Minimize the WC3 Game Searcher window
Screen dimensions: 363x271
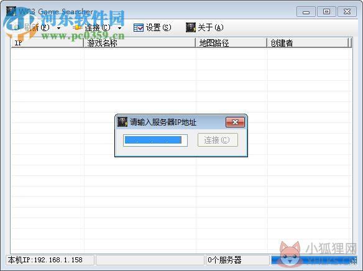[306, 12]
